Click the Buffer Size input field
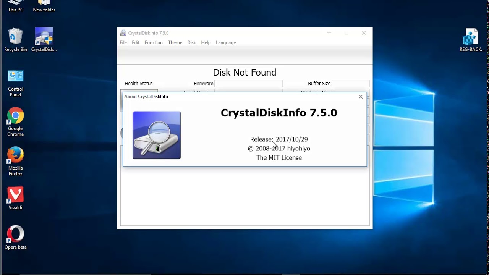Image resolution: width=489 pixels, height=275 pixels. [350, 84]
